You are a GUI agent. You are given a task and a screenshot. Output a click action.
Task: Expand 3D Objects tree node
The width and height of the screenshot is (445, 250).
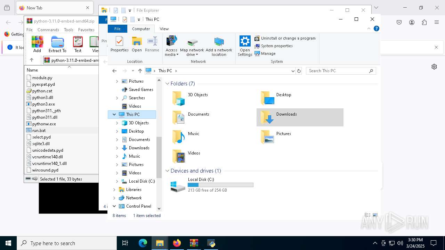117,123
